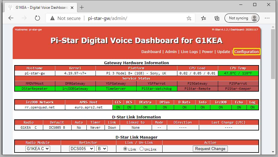Click the YSFGateway service cell
The width and height of the screenshot is (278, 157).
116,83
